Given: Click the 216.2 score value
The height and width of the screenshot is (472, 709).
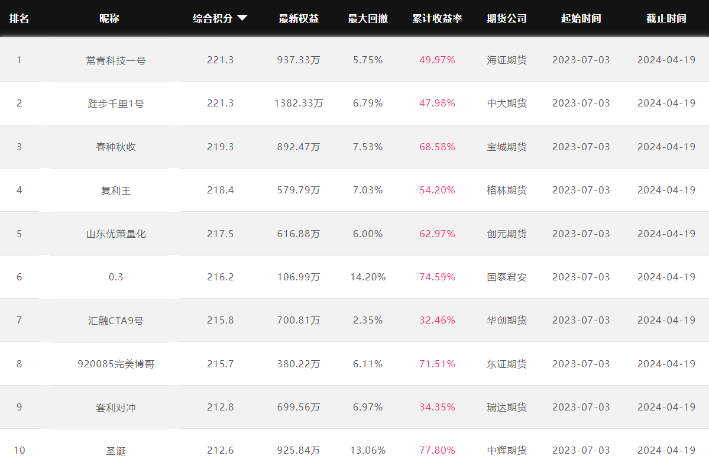Looking at the screenshot, I should coord(220,277).
